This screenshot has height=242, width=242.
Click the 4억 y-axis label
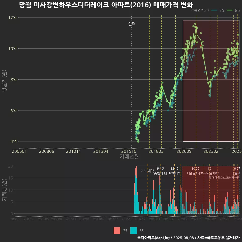click(x=14, y=141)
